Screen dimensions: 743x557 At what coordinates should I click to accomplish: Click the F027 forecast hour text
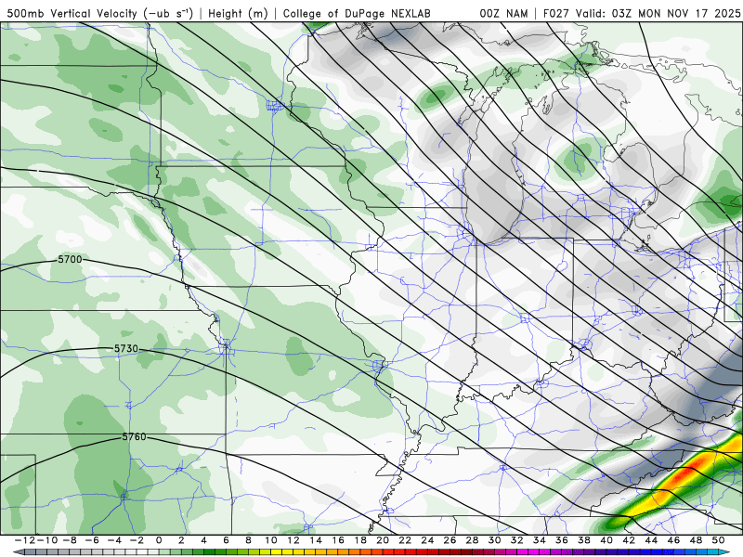coord(556,14)
